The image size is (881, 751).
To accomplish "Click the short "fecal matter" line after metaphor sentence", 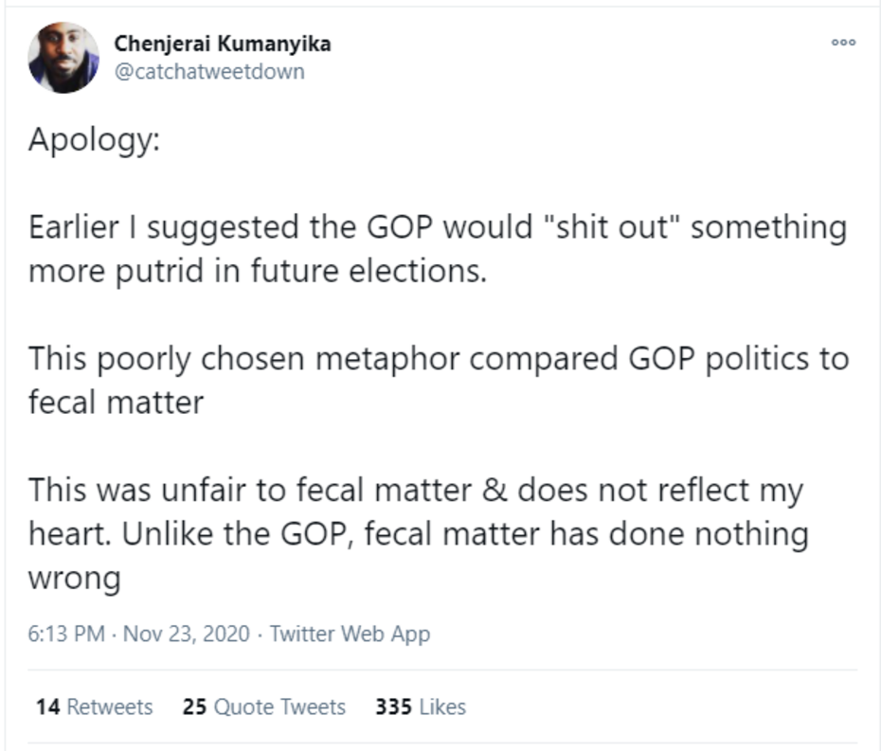I will click(x=116, y=402).
